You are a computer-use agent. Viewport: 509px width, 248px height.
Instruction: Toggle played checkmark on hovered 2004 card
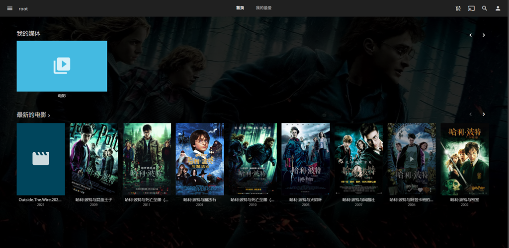pyautogui.click(x=410, y=190)
